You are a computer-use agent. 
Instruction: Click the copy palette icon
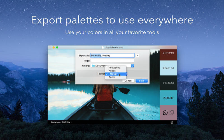tap(172, 113)
